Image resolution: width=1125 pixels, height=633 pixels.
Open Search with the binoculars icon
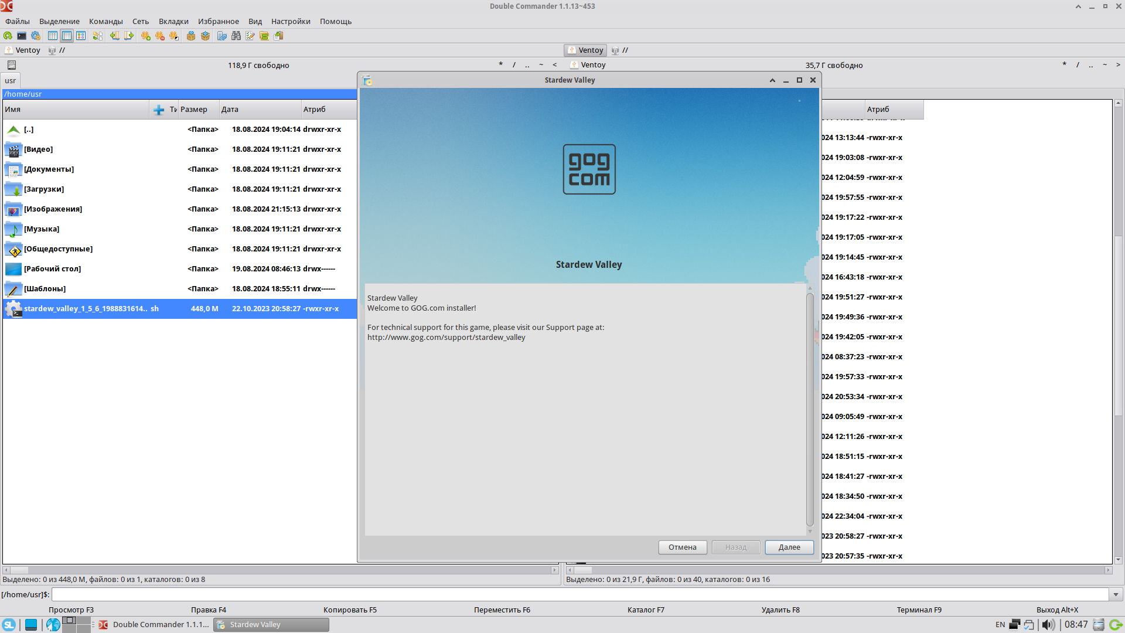click(x=236, y=36)
